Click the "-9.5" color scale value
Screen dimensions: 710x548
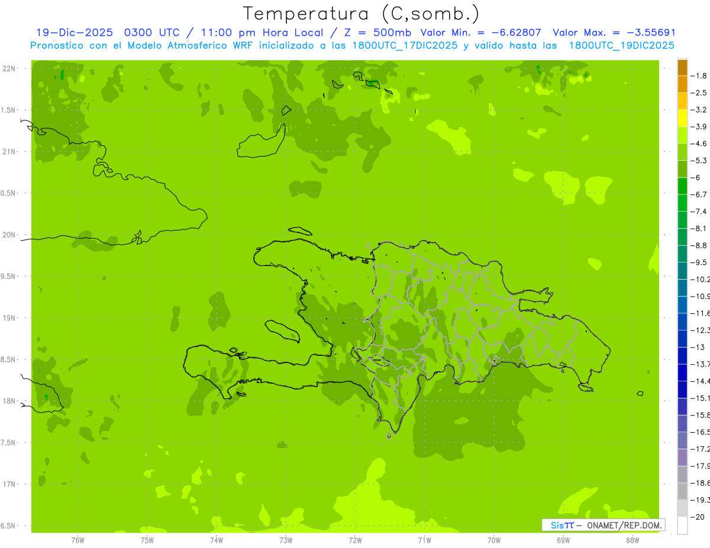[x=699, y=262]
